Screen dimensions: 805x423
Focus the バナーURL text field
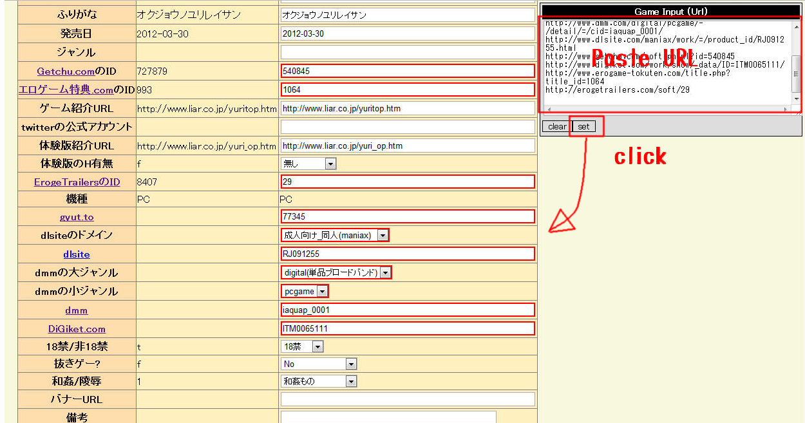tap(408, 399)
